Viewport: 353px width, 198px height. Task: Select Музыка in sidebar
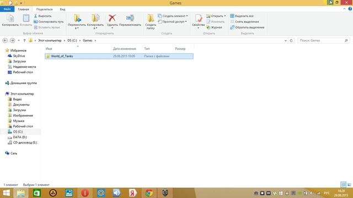pos(16,121)
